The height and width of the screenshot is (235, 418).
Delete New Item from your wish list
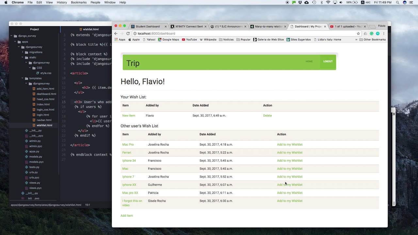point(267,116)
